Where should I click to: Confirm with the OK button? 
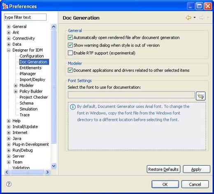[x=165, y=184]
